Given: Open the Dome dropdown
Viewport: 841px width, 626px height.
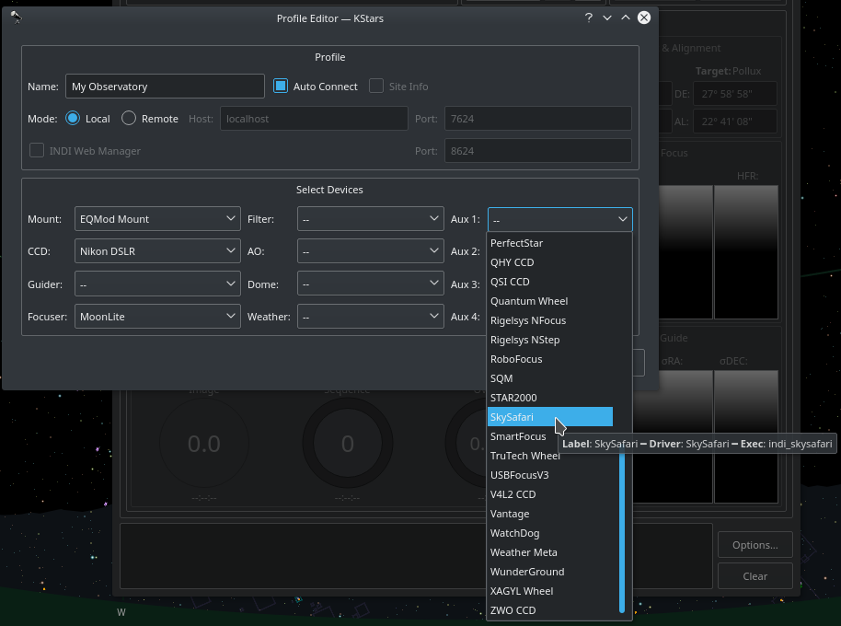Looking at the screenshot, I should click(x=371, y=284).
